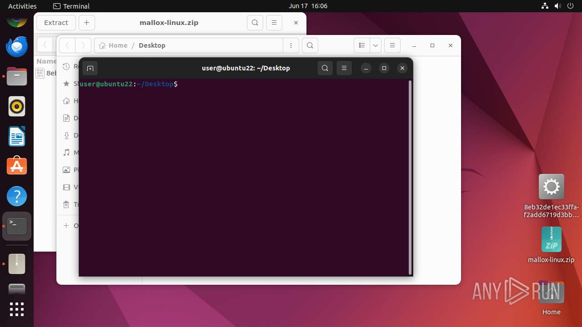Click Name column header in archive manager
The height and width of the screenshot is (327, 582).
pyautogui.click(x=46, y=61)
